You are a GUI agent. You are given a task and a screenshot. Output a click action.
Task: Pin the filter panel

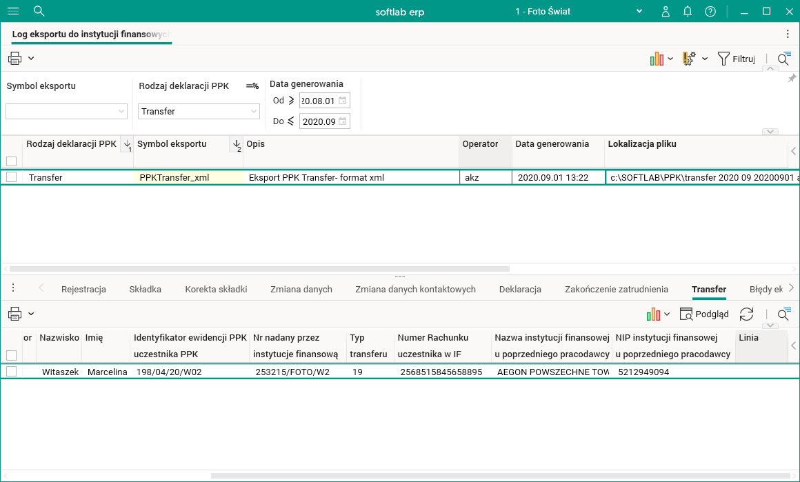[x=792, y=79]
